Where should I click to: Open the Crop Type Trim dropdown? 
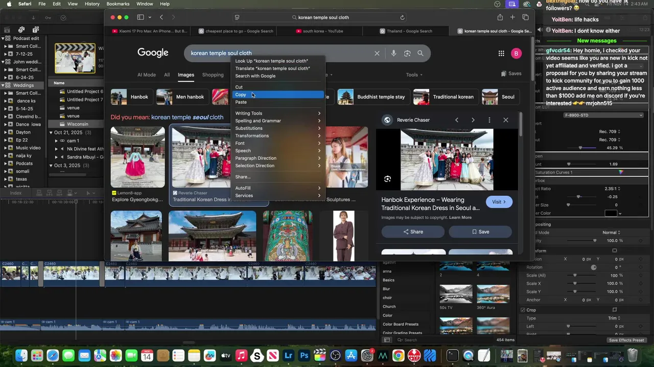click(x=615, y=318)
